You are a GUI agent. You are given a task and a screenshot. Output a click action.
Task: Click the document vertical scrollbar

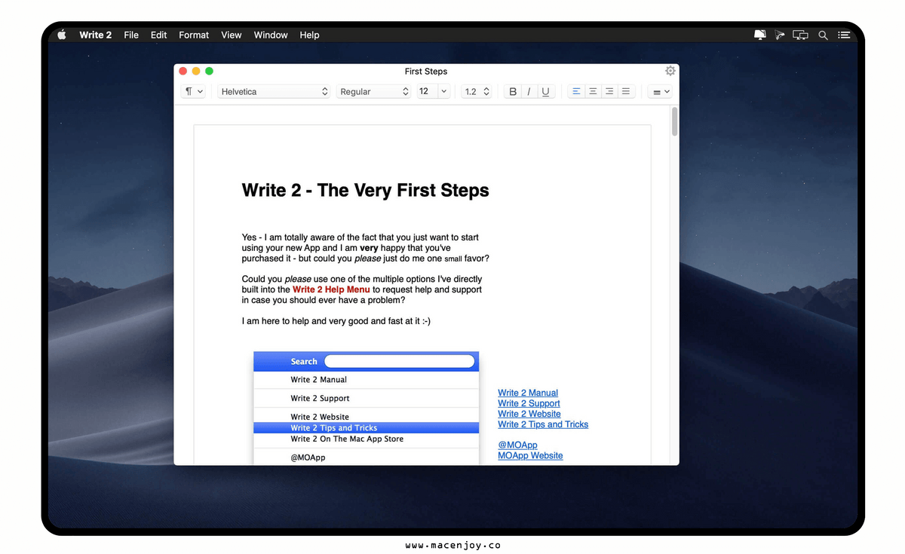point(674,122)
